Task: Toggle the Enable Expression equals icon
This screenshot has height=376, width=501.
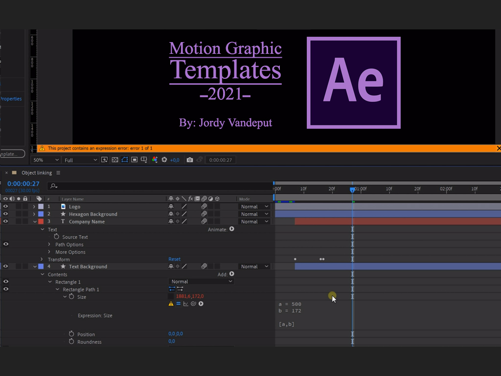Action: coord(178,304)
